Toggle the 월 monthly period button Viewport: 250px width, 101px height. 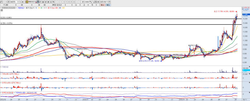pyautogui.click(x=43, y=2)
